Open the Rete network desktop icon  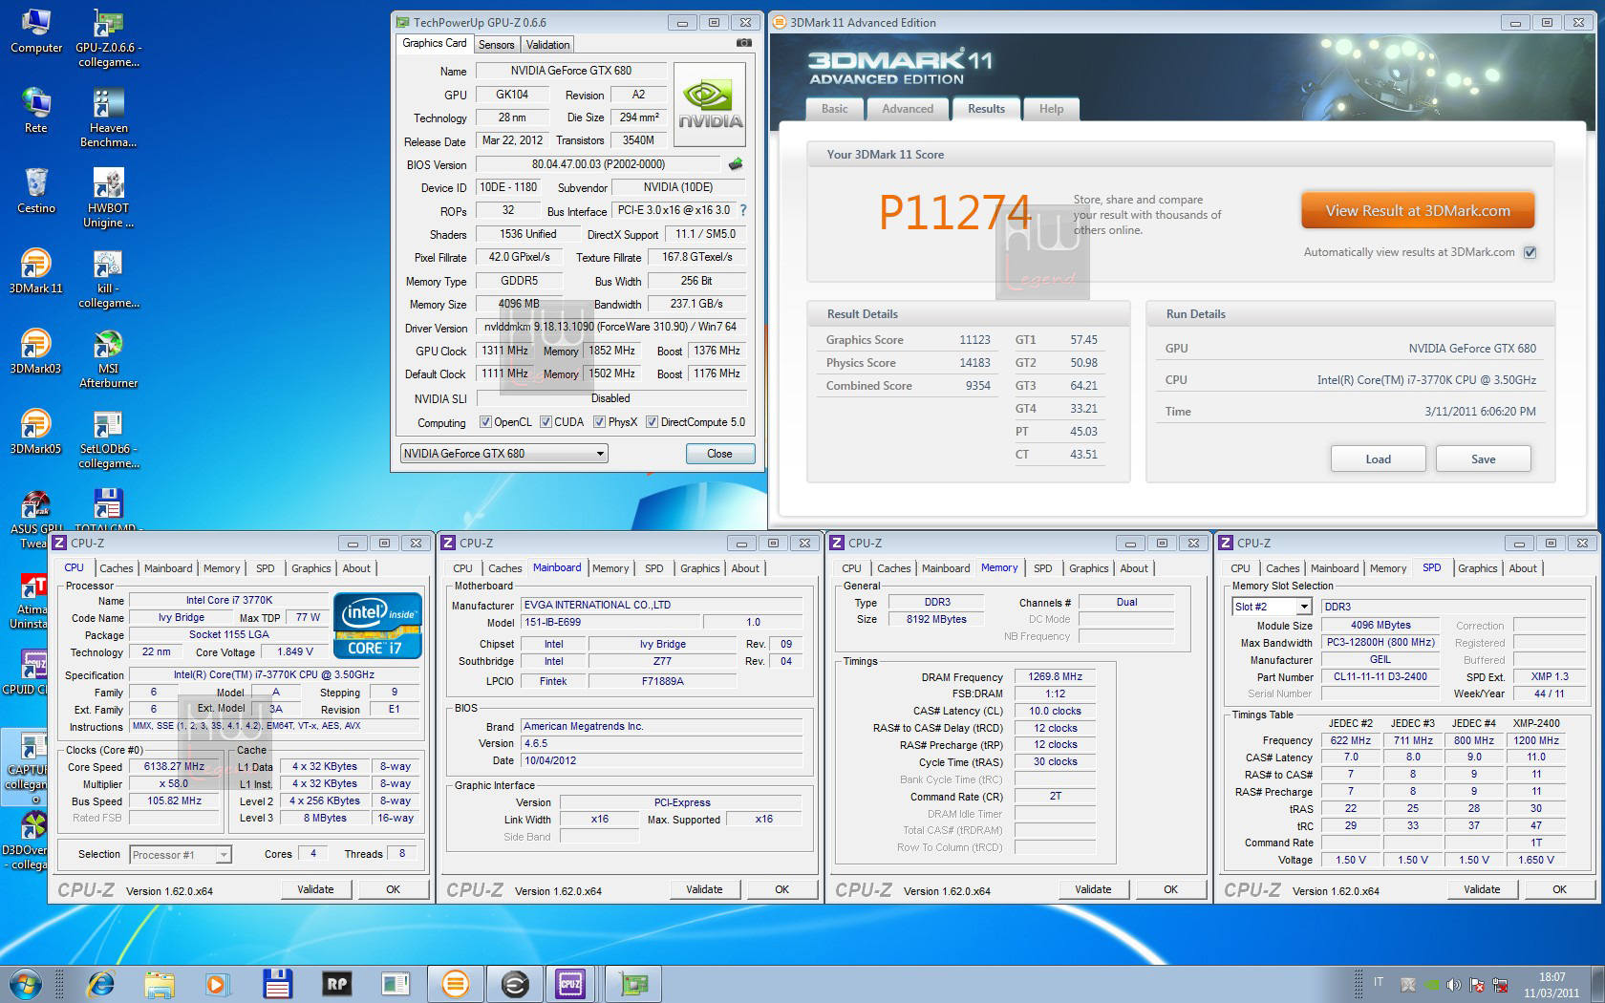tap(35, 111)
